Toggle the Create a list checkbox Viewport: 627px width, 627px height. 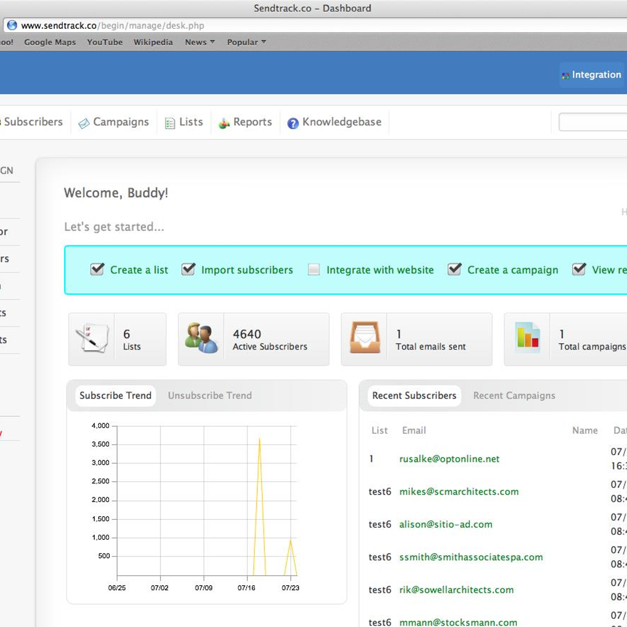click(x=97, y=269)
